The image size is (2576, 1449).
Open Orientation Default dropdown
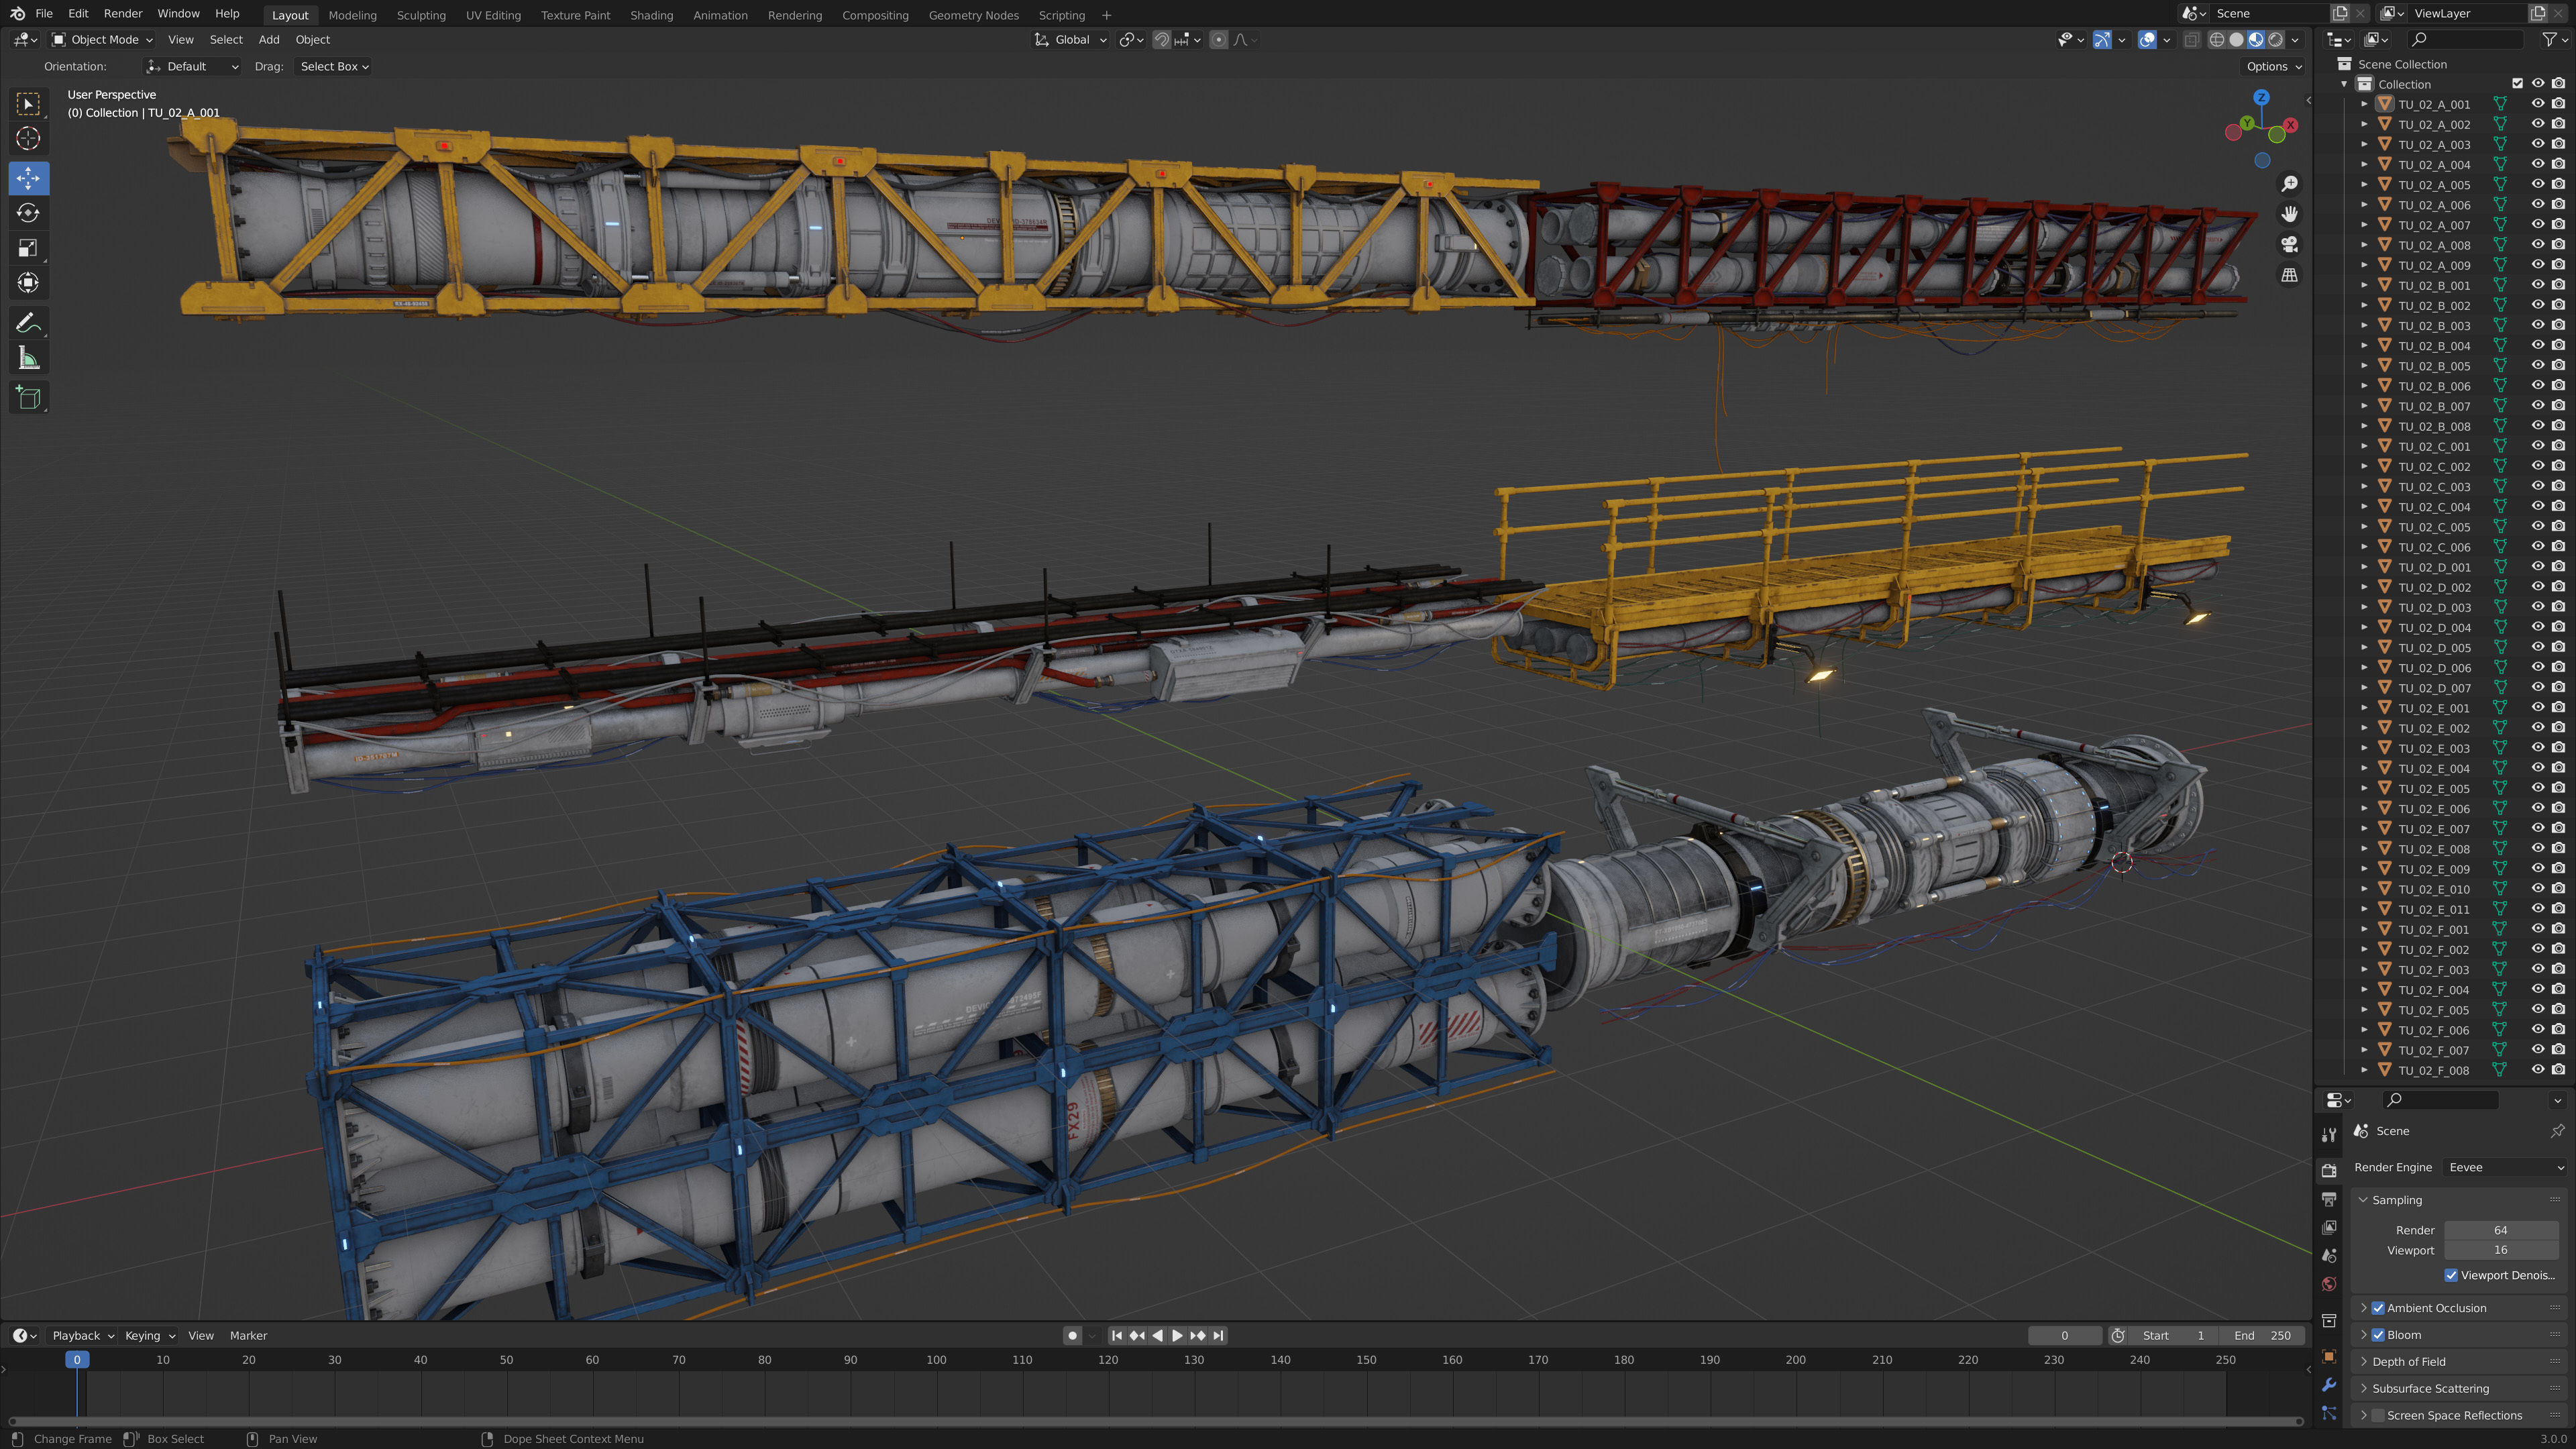192,67
